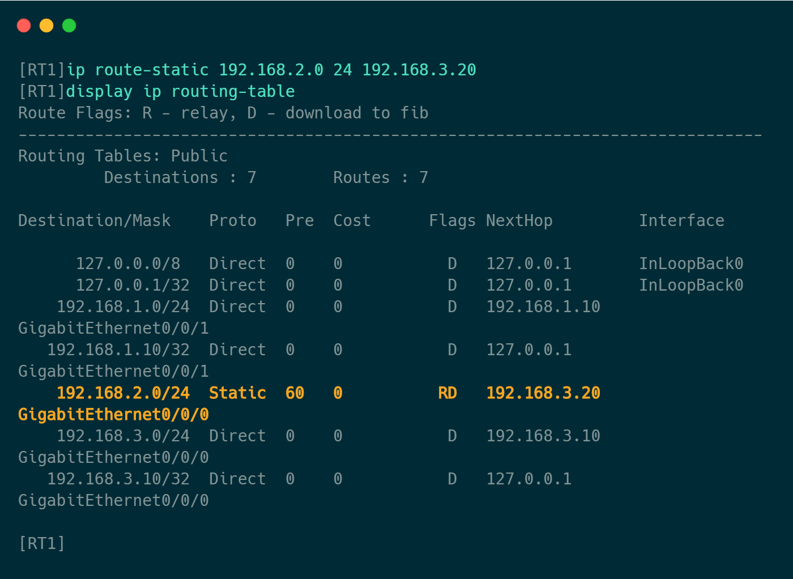Click the ip route-static command text
Viewport: 793px width, 579px height.
pos(271,70)
